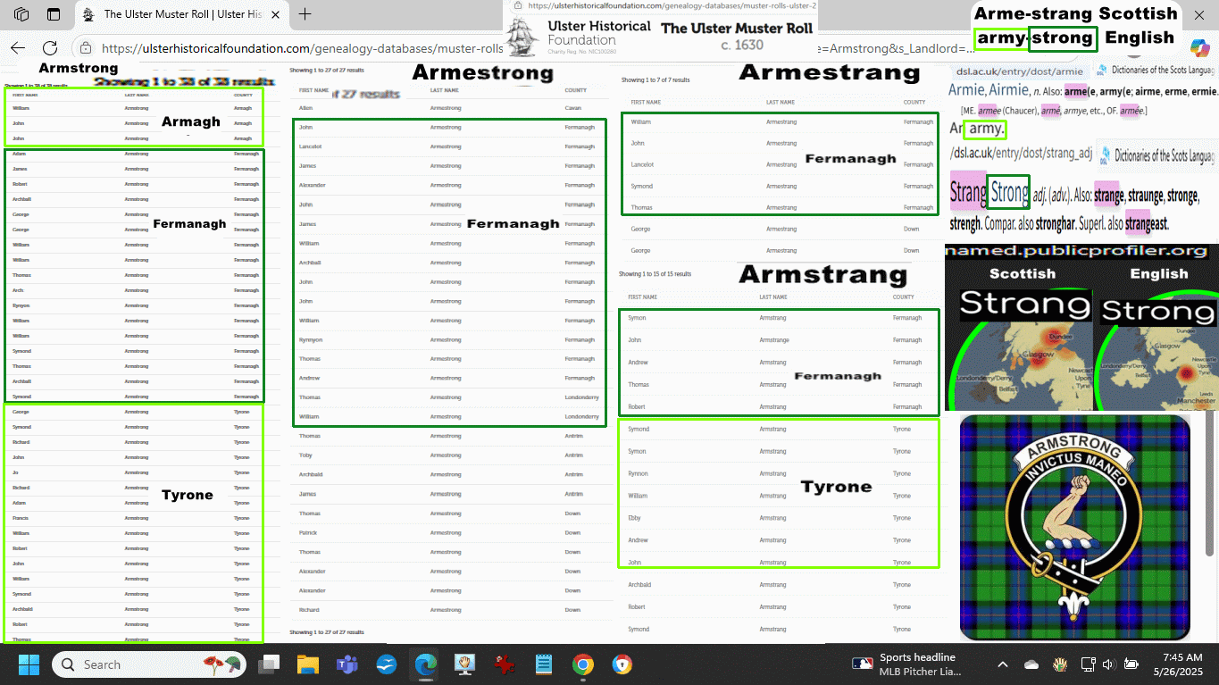1219x685 pixels.
Task: Click Showing 1 to 7 of 7 results
Action: (655, 80)
